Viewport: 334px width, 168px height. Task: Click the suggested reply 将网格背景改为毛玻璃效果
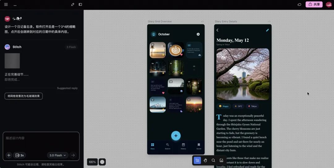[x=24, y=96]
